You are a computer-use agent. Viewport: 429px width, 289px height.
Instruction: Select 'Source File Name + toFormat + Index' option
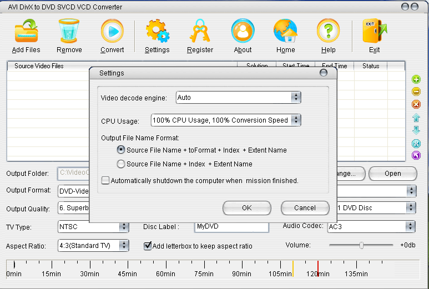point(120,150)
